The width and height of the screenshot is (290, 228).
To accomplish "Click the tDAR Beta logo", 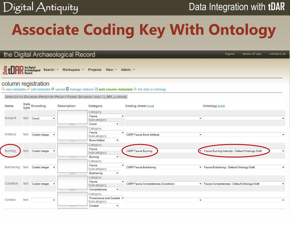I will (22, 70).
